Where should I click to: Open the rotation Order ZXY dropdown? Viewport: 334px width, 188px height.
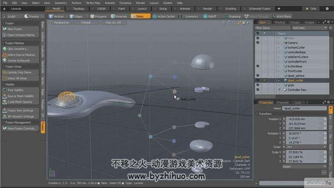tap(306, 147)
